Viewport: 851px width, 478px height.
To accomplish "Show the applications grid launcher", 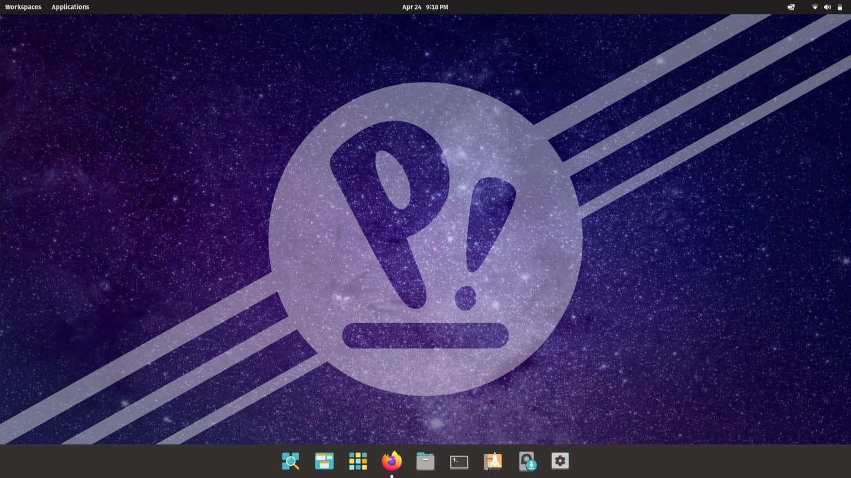I will 358,461.
